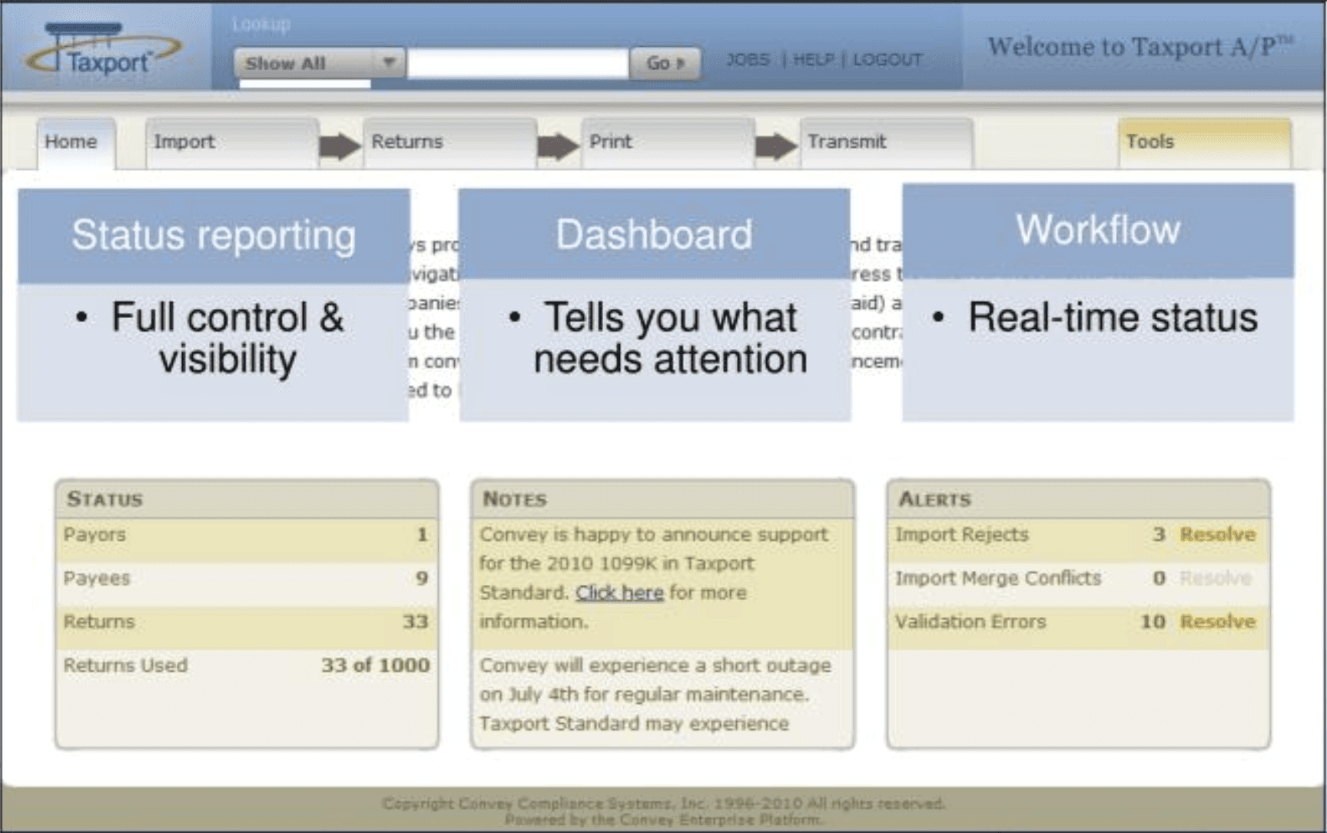Open the HELP link
Screen dimensions: 1327x833
click(x=813, y=59)
